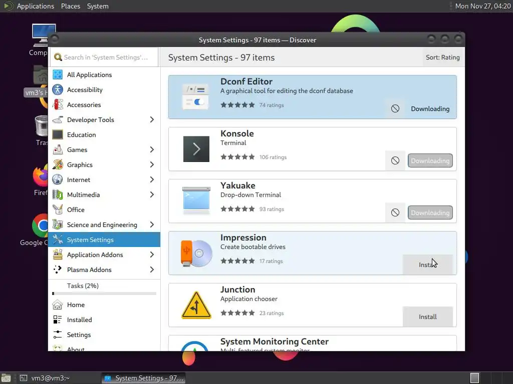Install the Impression app
The image size is (513, 384).
tap(428, 265)
